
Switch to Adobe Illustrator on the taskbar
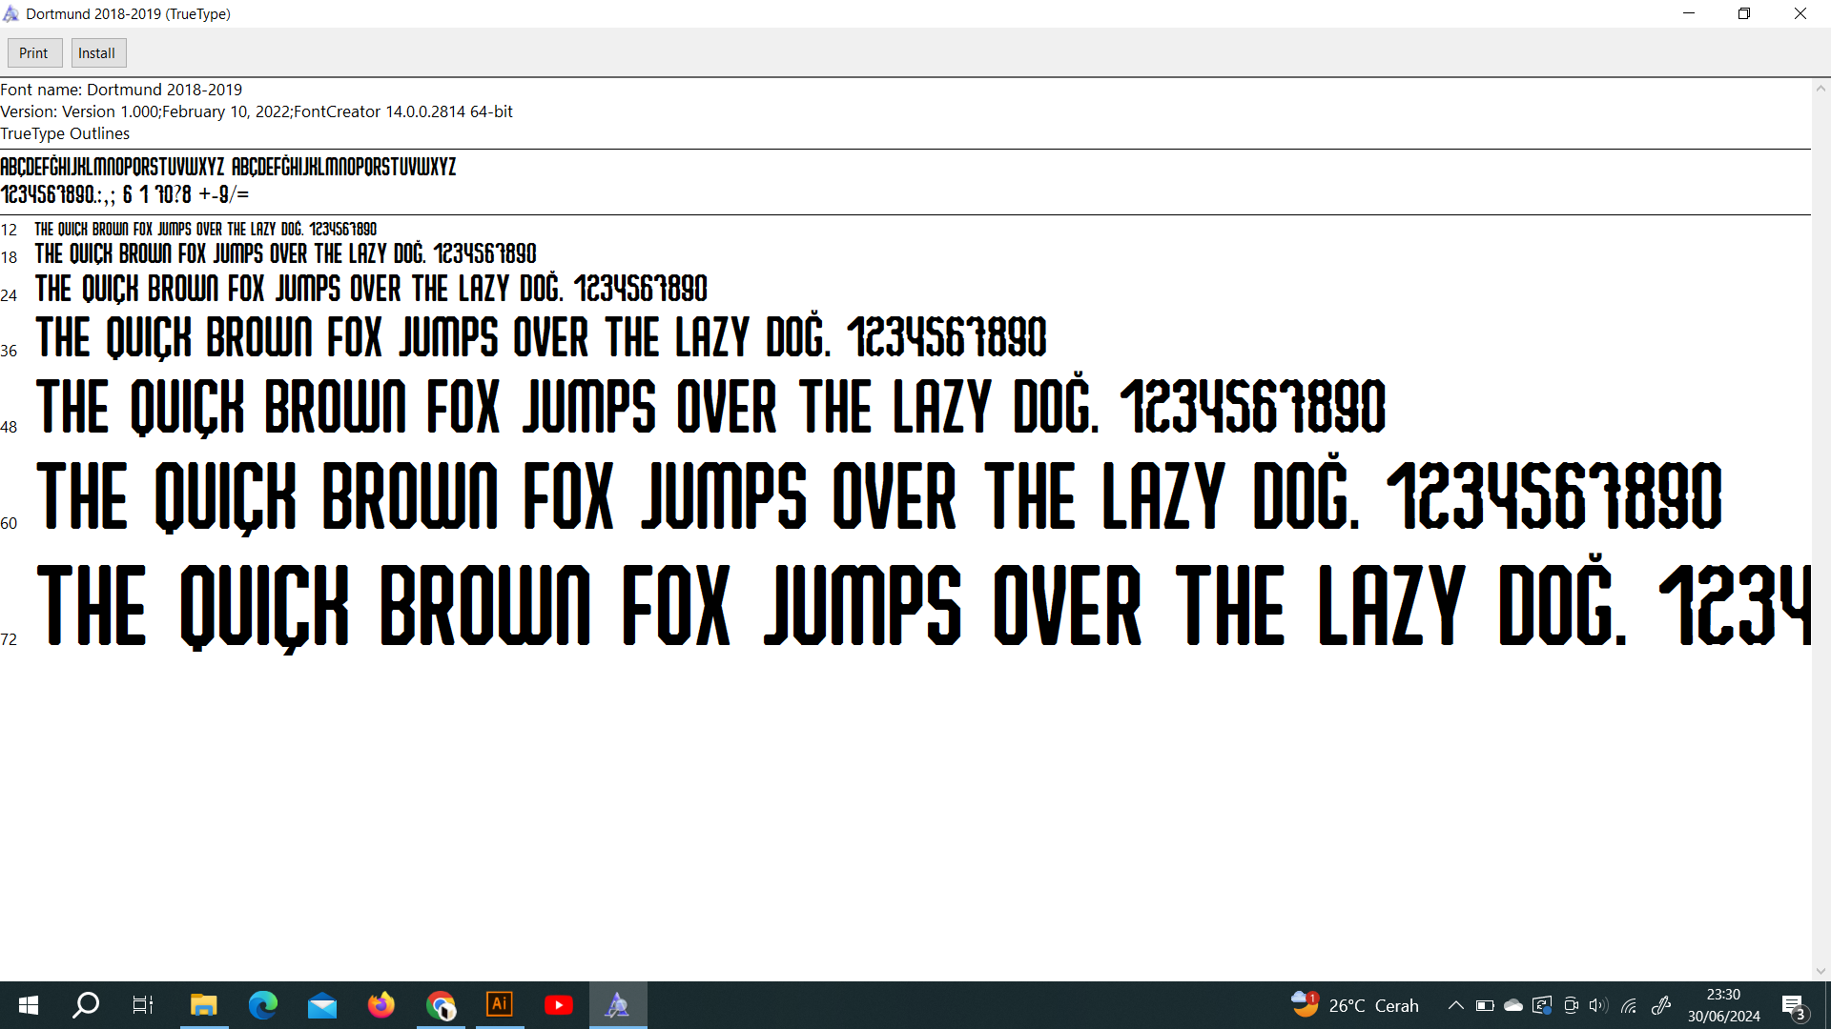point(500,1005)
